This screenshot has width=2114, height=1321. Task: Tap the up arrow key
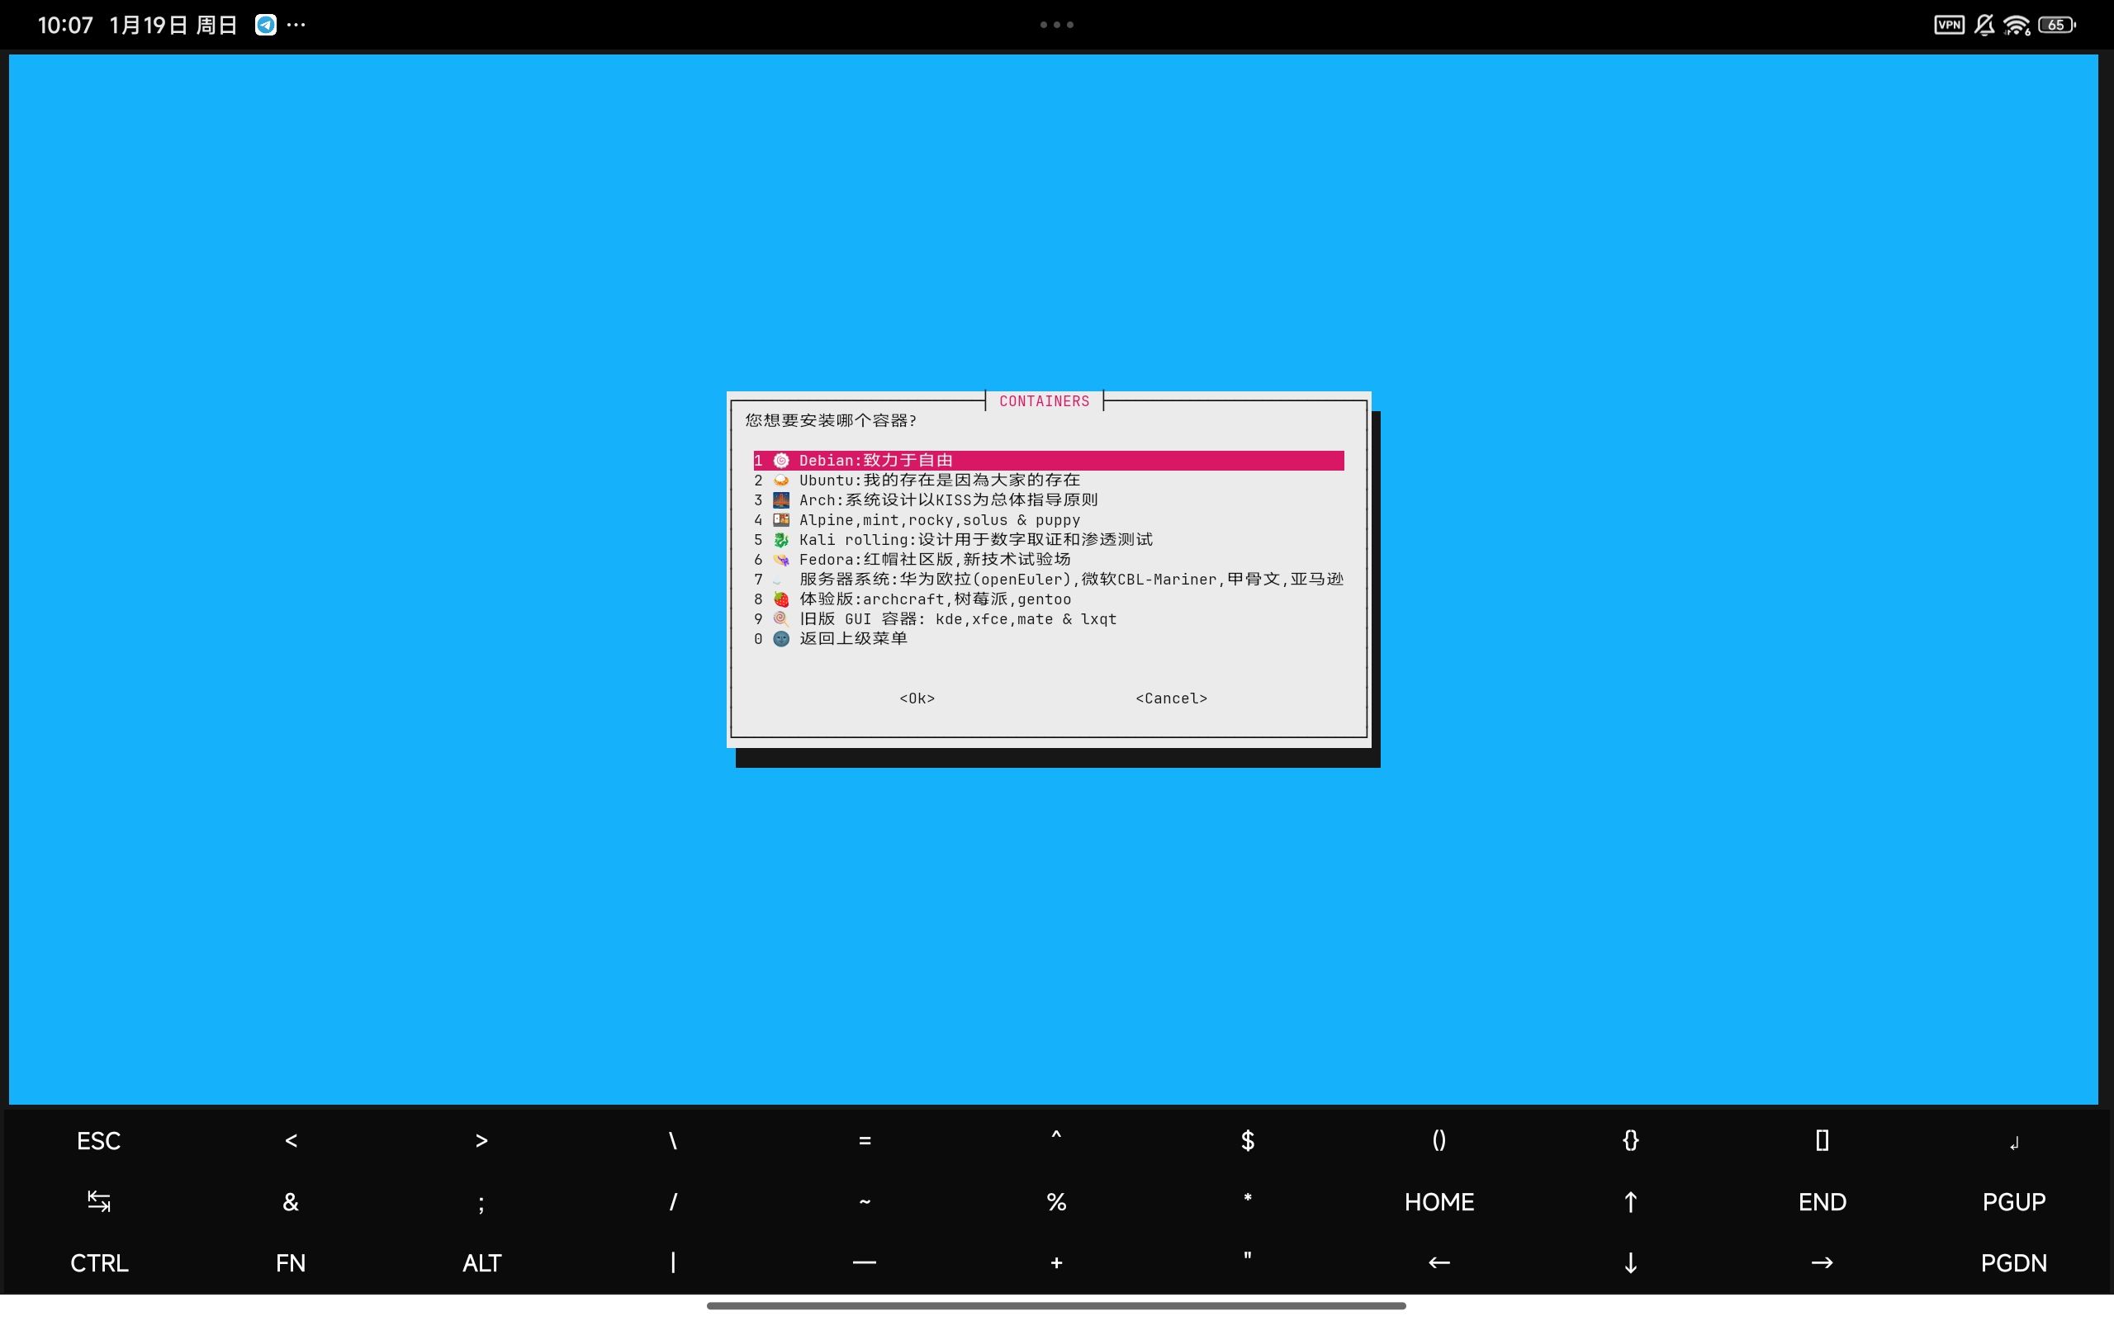click(1630, 1202)
